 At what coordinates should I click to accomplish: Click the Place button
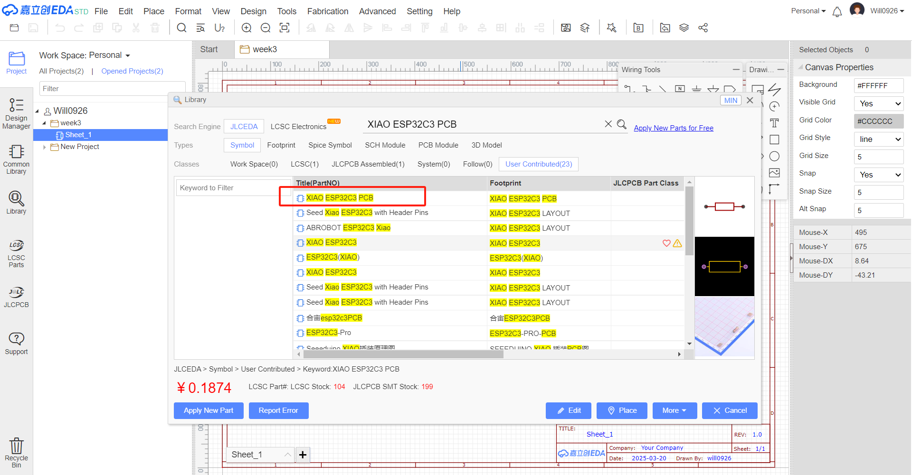point(621,410)
